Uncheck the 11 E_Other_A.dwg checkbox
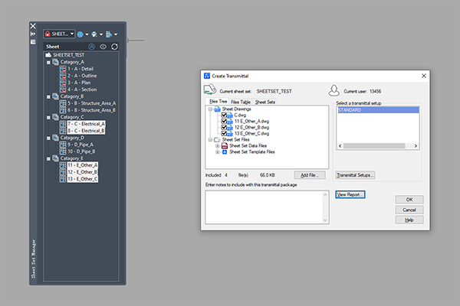The height and width of the screenshot is (306, 460). pyautogui.click(x=224, y=121)
